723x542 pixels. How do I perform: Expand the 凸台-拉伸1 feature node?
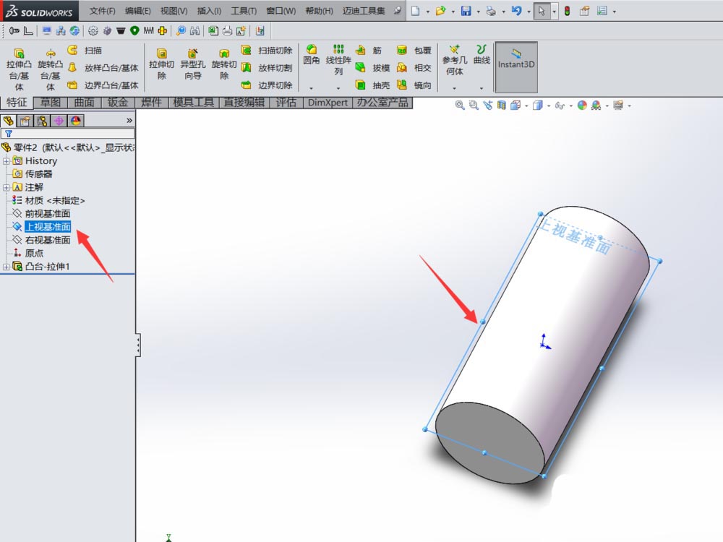tap(6, 267)
